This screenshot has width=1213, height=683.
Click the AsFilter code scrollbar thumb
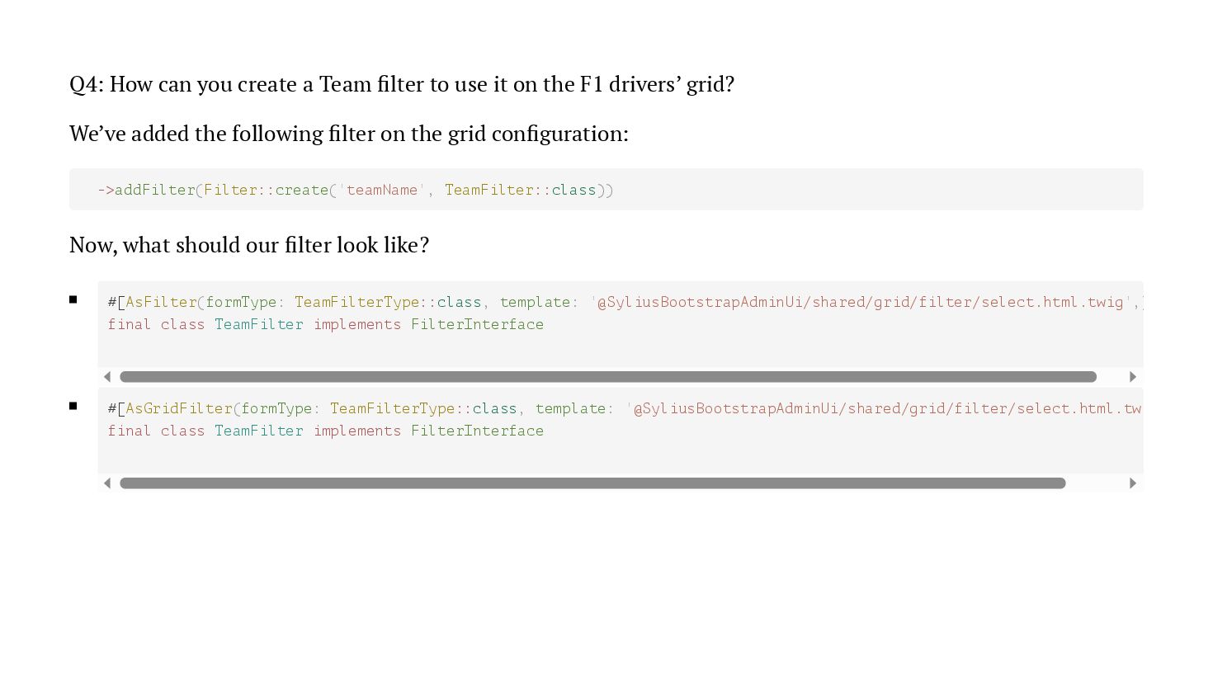(x=607, y=377)
